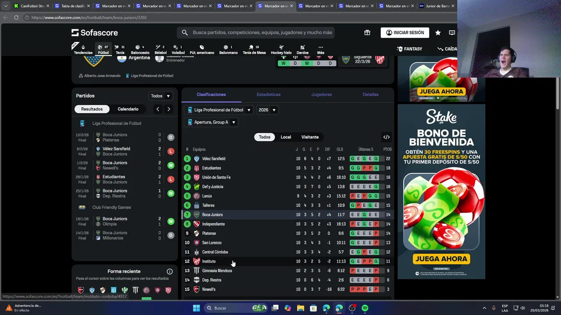Click the Estudiantes crest in standings
Screen dimensions: 561x315
(x=197, y=168)
